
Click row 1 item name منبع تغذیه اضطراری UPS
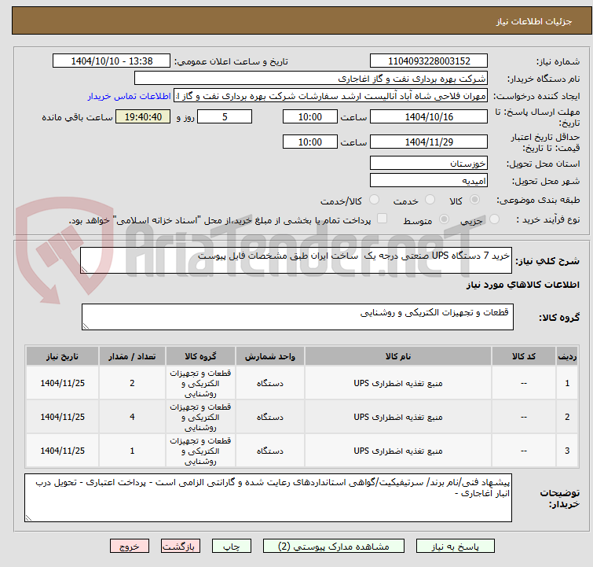(398, 383)
